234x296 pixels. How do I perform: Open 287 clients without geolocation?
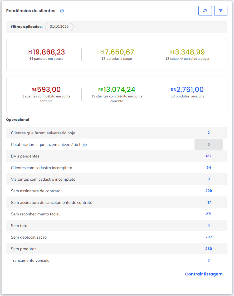208,237
